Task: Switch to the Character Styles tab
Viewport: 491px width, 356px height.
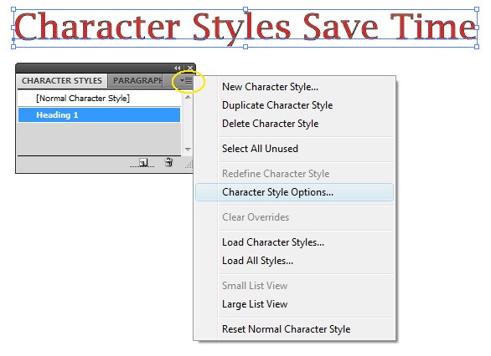Action: 62,80
